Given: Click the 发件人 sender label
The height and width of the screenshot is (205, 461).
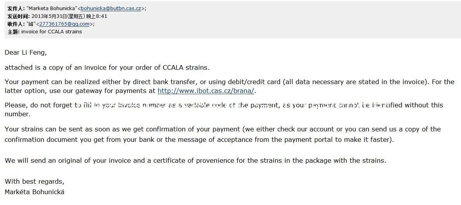Looking at the screenshot, I should tap(16, 9).
